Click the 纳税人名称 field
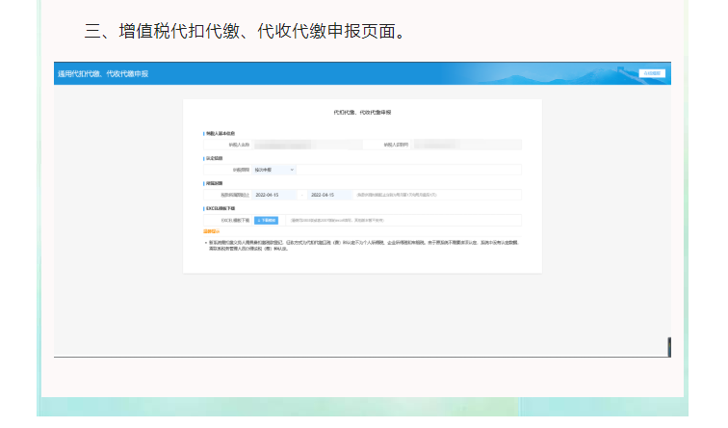The image size is (728, 428). [307, 145]
